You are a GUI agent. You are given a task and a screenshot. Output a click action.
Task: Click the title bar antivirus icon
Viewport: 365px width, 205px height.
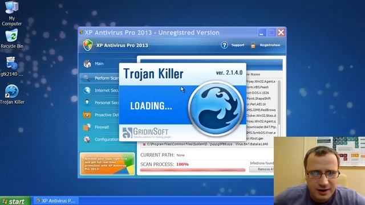(x=81, y=32)
